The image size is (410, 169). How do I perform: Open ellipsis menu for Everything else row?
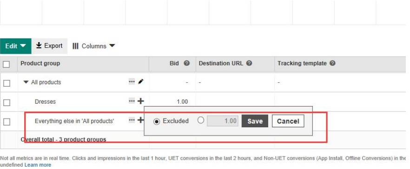click(x=132, y=120)
